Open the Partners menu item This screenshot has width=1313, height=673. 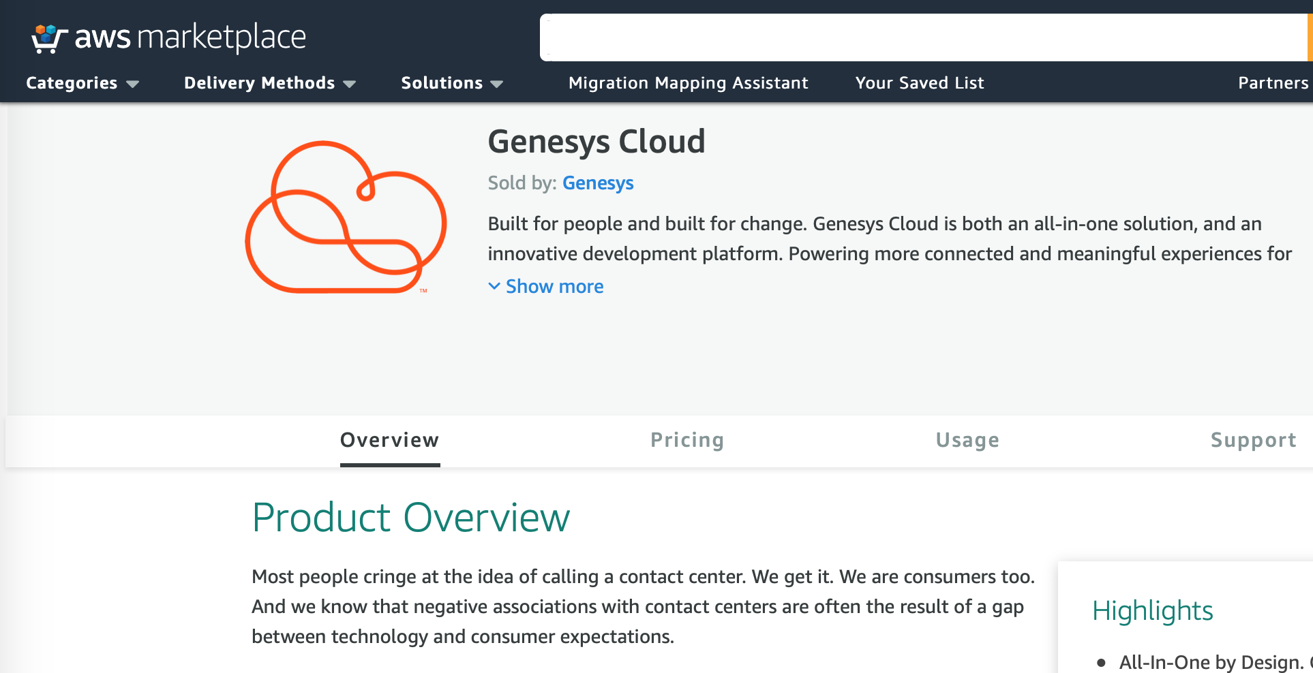coord(1273,83)
